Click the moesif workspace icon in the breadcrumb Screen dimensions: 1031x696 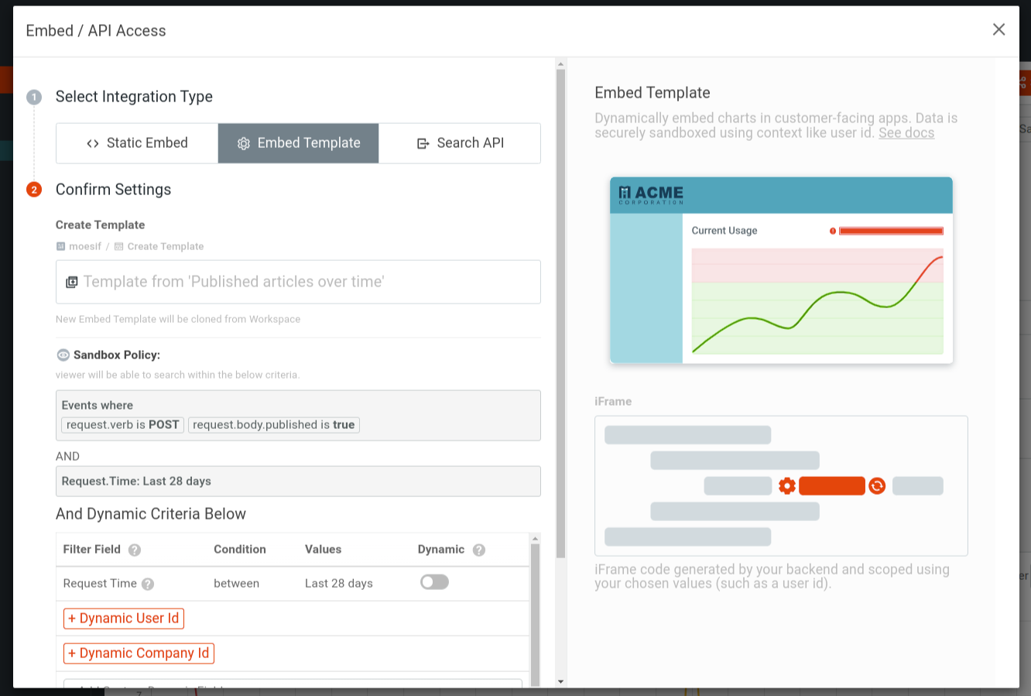tap(60, 246)
